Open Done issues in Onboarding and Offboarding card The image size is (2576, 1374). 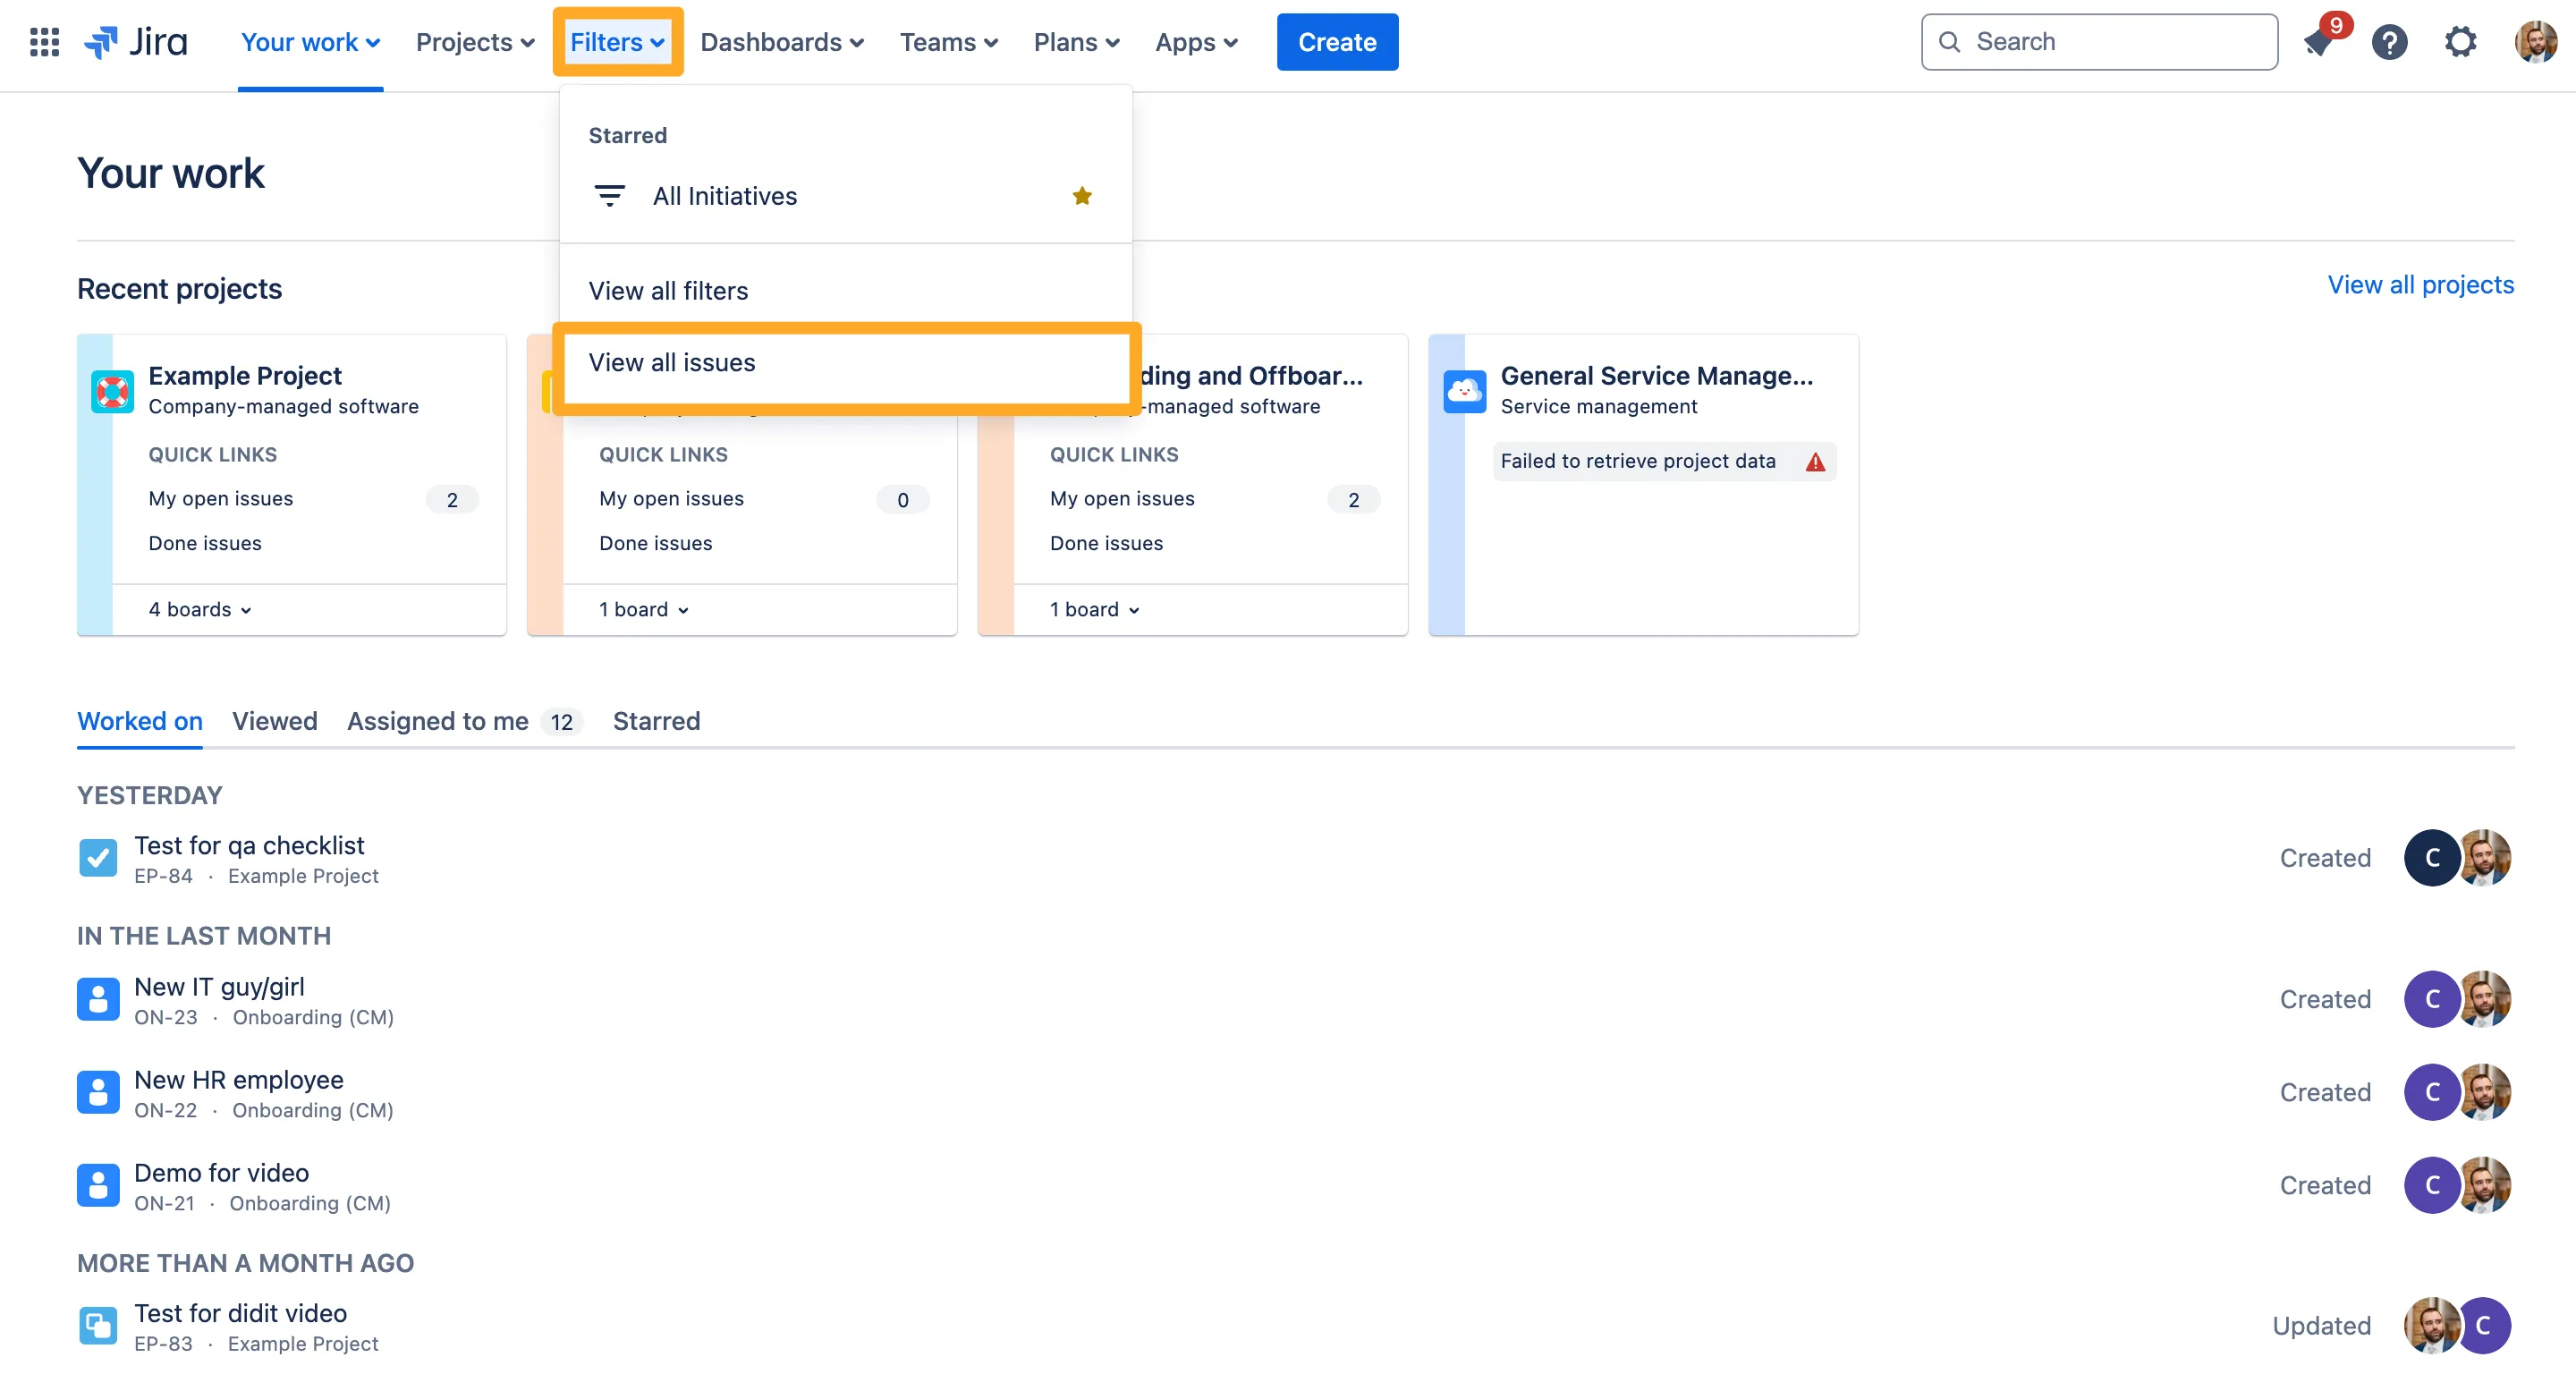pyautogui.click(x=1106, y=543)
